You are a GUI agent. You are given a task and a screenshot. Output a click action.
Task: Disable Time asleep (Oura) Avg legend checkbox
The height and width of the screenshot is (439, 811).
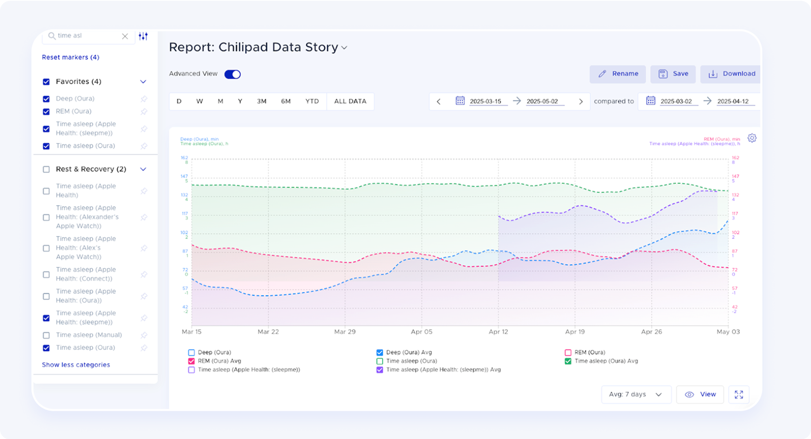568,361
